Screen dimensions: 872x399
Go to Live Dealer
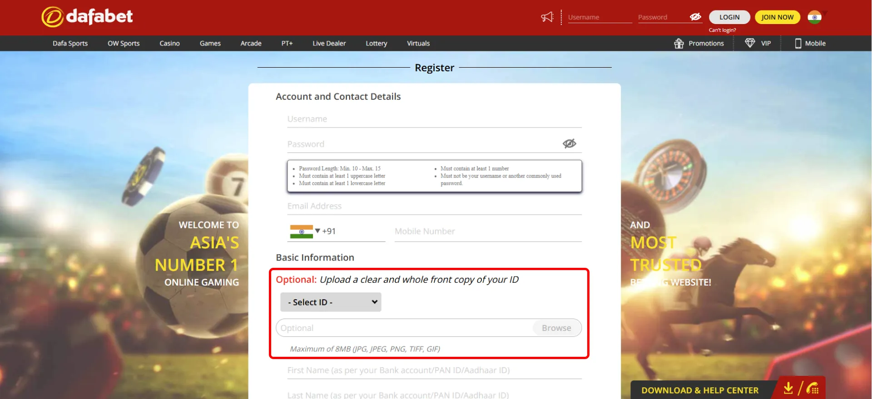[x=329, y=44]
